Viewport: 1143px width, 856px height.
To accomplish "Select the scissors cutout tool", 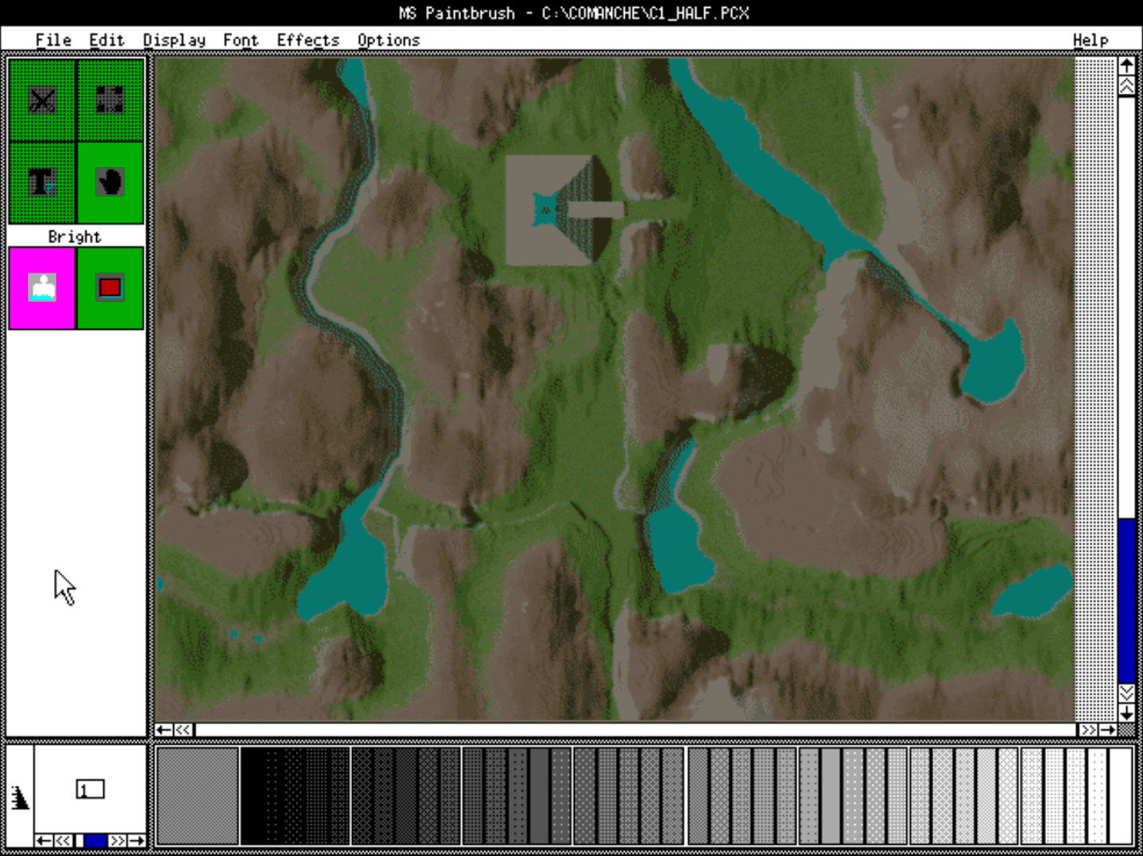I will [x=42, y=100].
